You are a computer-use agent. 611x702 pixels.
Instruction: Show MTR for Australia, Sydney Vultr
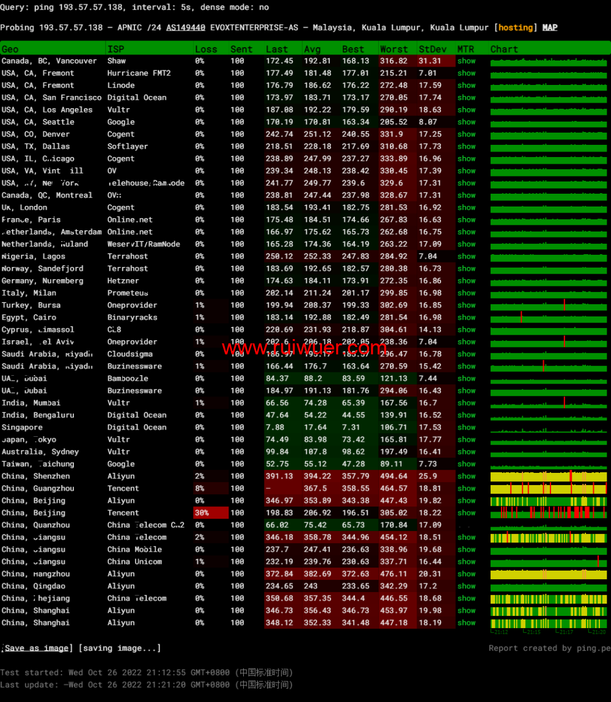[466, 452]
